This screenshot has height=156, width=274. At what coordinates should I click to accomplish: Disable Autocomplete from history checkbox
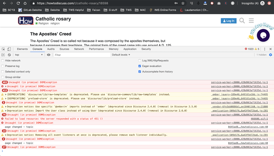click(140, 72)
